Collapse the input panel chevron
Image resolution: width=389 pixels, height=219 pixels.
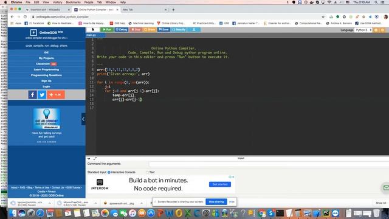(89, 158)
